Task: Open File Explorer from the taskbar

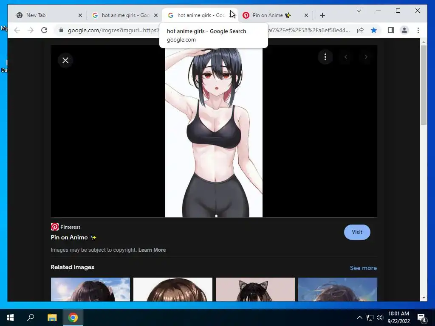Action: pyautogui.click(x=52, y=318)
